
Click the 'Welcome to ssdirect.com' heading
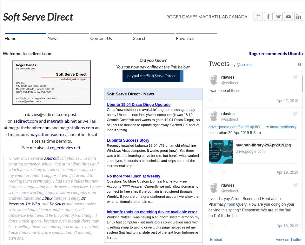coord(28,54)
